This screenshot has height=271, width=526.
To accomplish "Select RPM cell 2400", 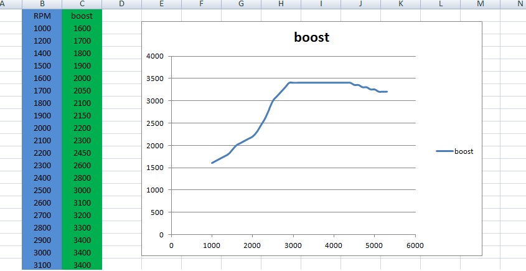I will (42, 178).
